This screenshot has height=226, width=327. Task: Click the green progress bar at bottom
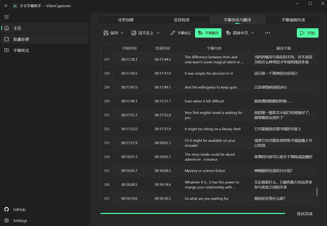[193, 213]
